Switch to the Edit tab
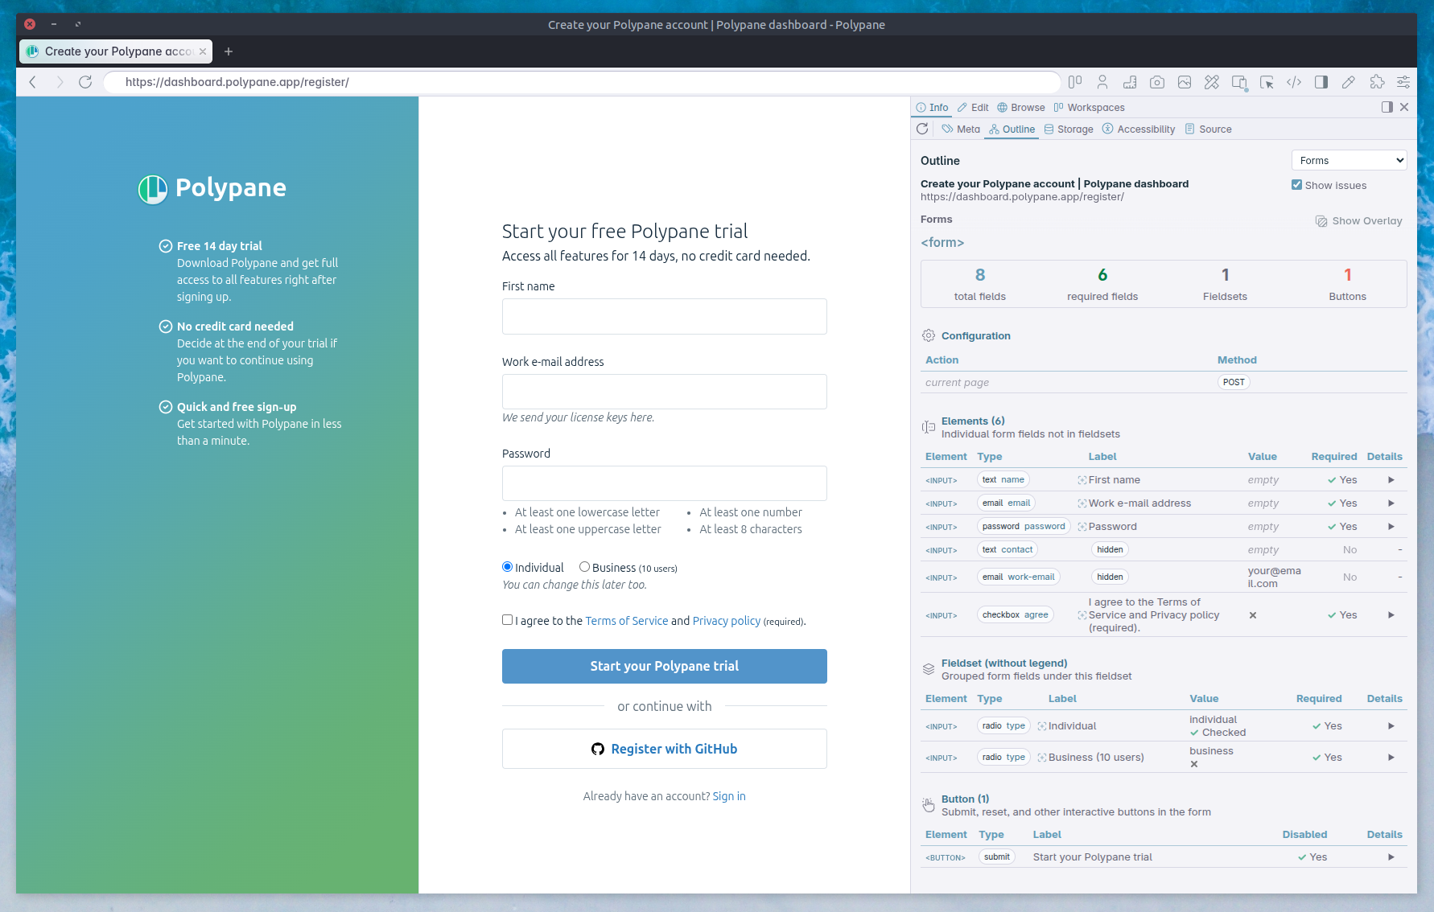 pyautogui.click(x=973, y=108)
